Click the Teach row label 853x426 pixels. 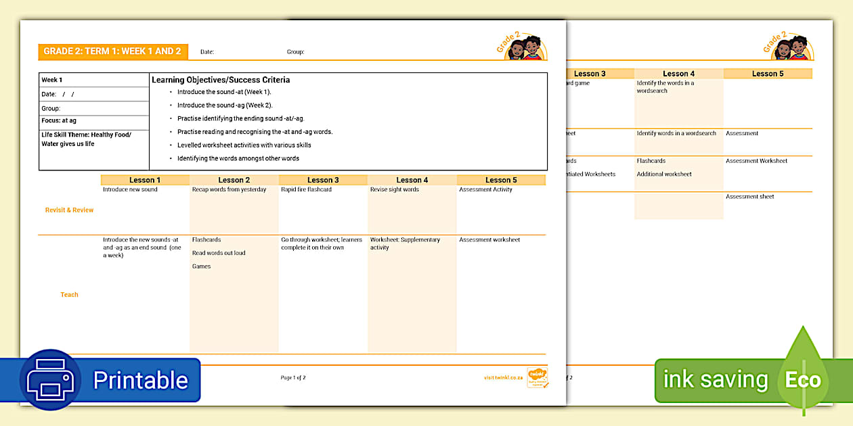click(69, 295)
